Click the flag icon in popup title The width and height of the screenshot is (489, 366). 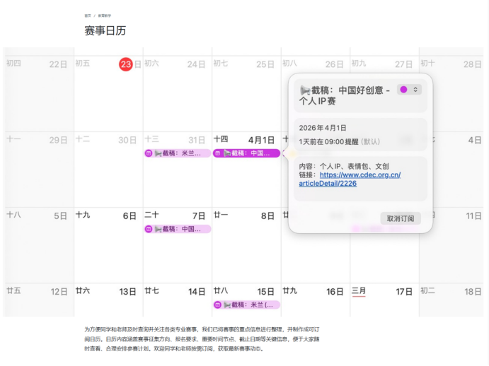(x=305, y=90)
